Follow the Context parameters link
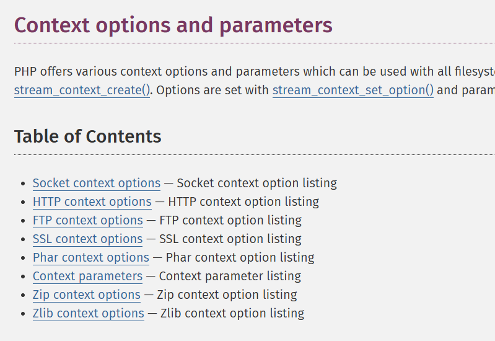 [87, 276]
